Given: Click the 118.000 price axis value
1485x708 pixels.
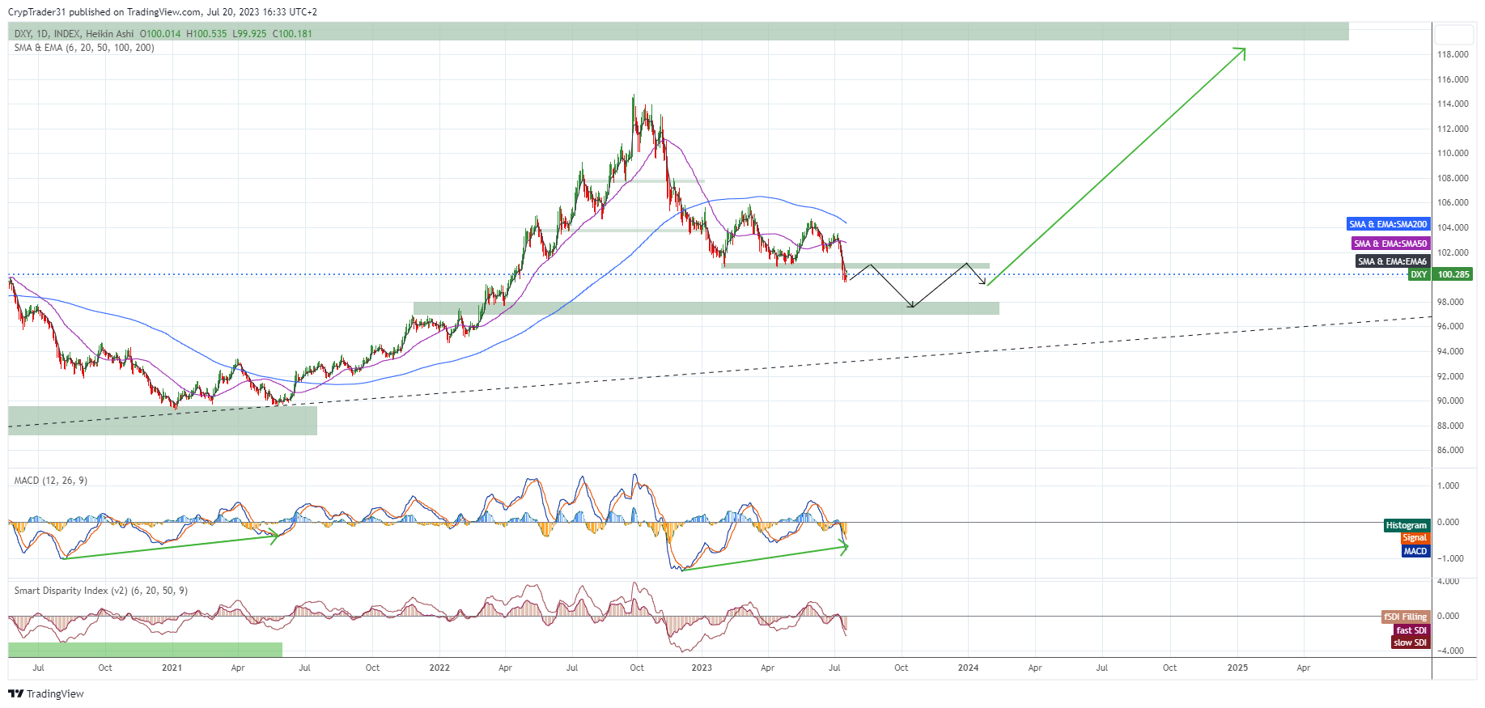Looking at the screenshot, I should coord(1453,54).
